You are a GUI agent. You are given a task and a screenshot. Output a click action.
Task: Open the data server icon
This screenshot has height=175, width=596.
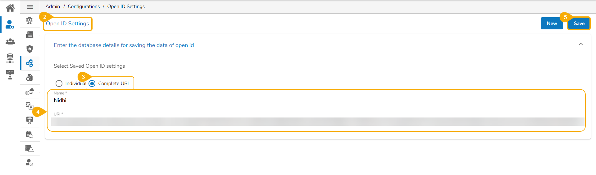coord(10,58)
